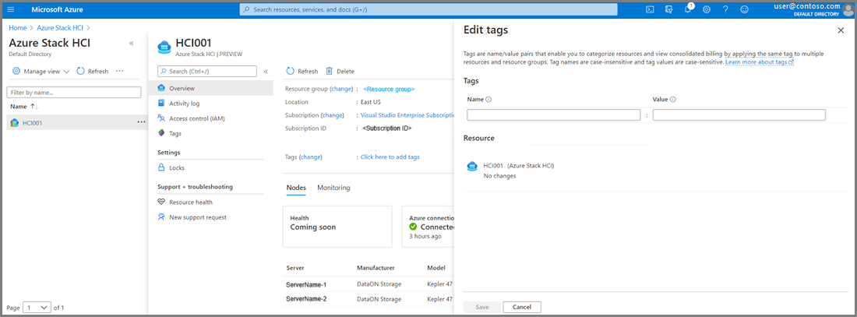Go to Azure Stack HCI breadcrumb
This screenshot has height=317, width=857.
(61, 27)
